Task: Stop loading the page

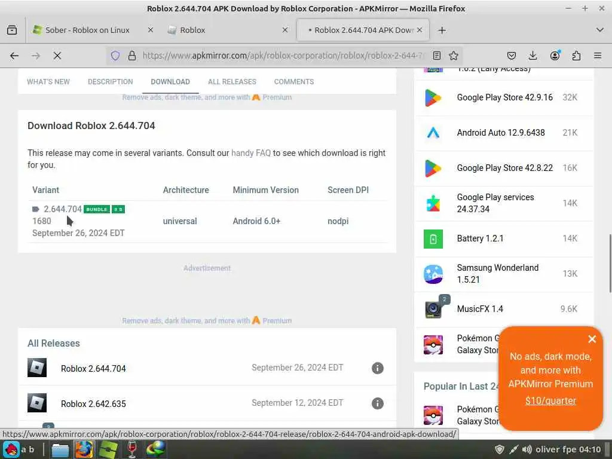Action: point(57,56)
